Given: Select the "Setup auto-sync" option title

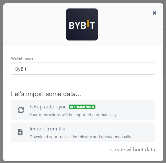Looking at the screenshot, I should [x=48, y=107].
